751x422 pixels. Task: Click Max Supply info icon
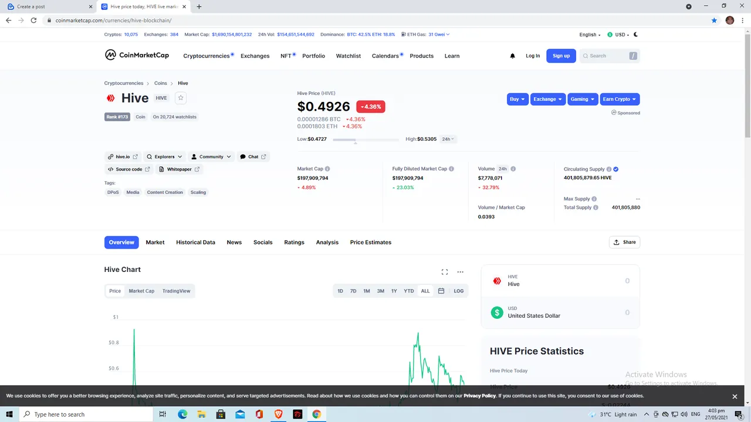[594, 199]
